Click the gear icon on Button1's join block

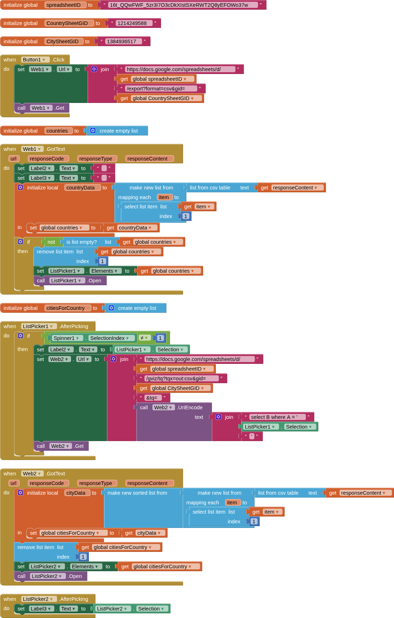(x=94, y=69)
